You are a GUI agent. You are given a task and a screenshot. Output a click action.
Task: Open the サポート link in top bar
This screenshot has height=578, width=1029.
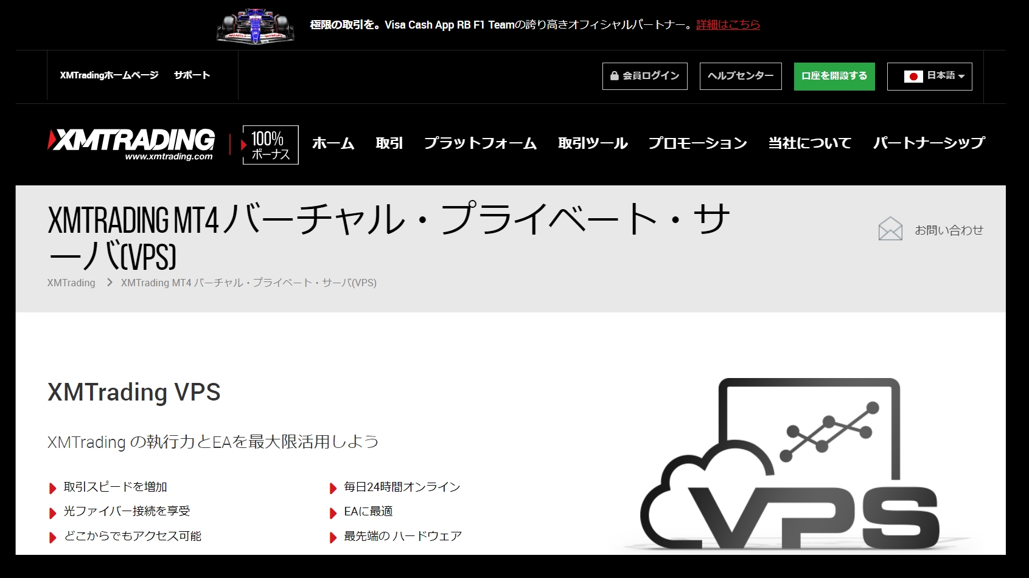192,75
